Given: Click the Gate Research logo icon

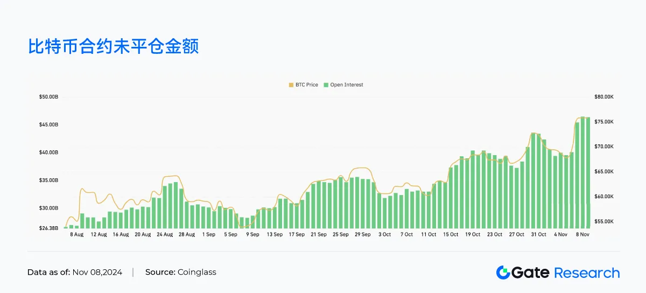Looking at the screenshot, I should (502, 273).
